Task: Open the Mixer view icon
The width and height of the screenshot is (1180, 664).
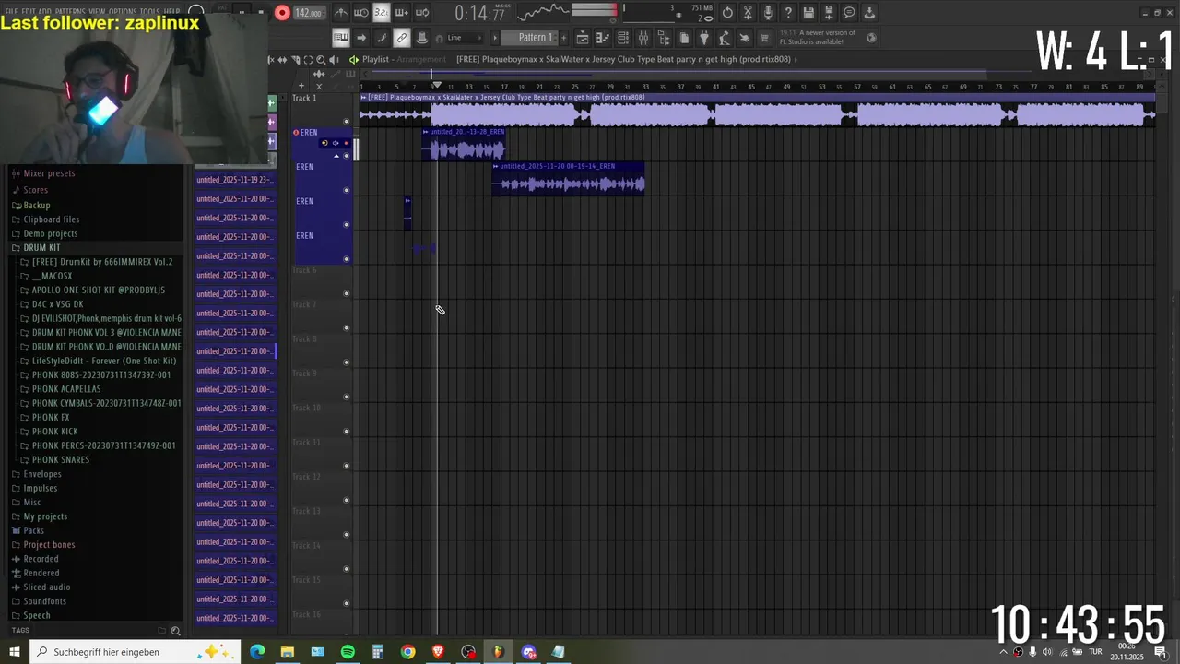Action: point(643,38)
